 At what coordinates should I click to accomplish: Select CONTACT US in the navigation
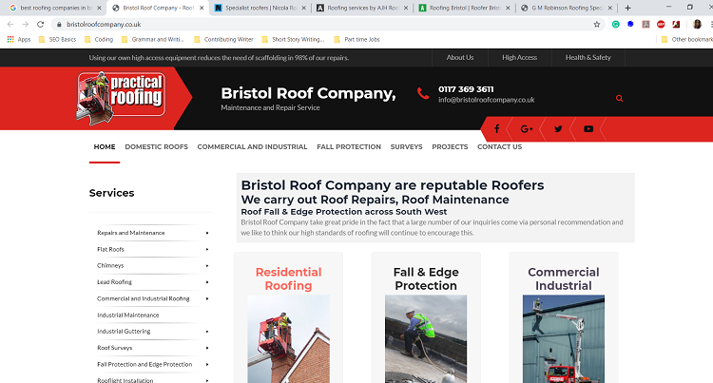pos(499,146)
